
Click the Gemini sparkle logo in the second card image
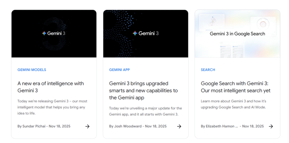point(135,33)
